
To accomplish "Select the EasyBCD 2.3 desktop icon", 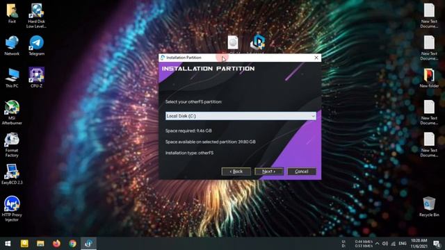I will click(12, 174).
